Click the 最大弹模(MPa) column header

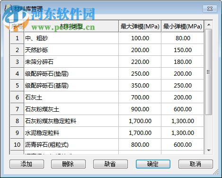click(x=140, y=27)
